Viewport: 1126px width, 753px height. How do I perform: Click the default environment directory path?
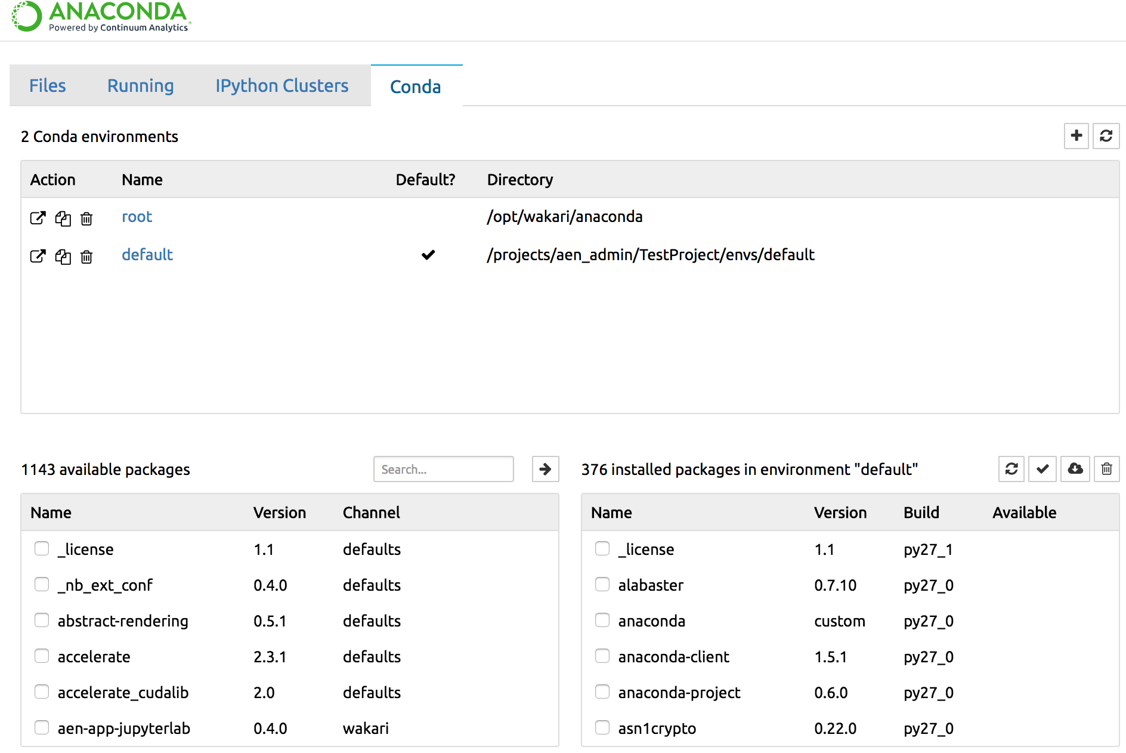[651, 255]
